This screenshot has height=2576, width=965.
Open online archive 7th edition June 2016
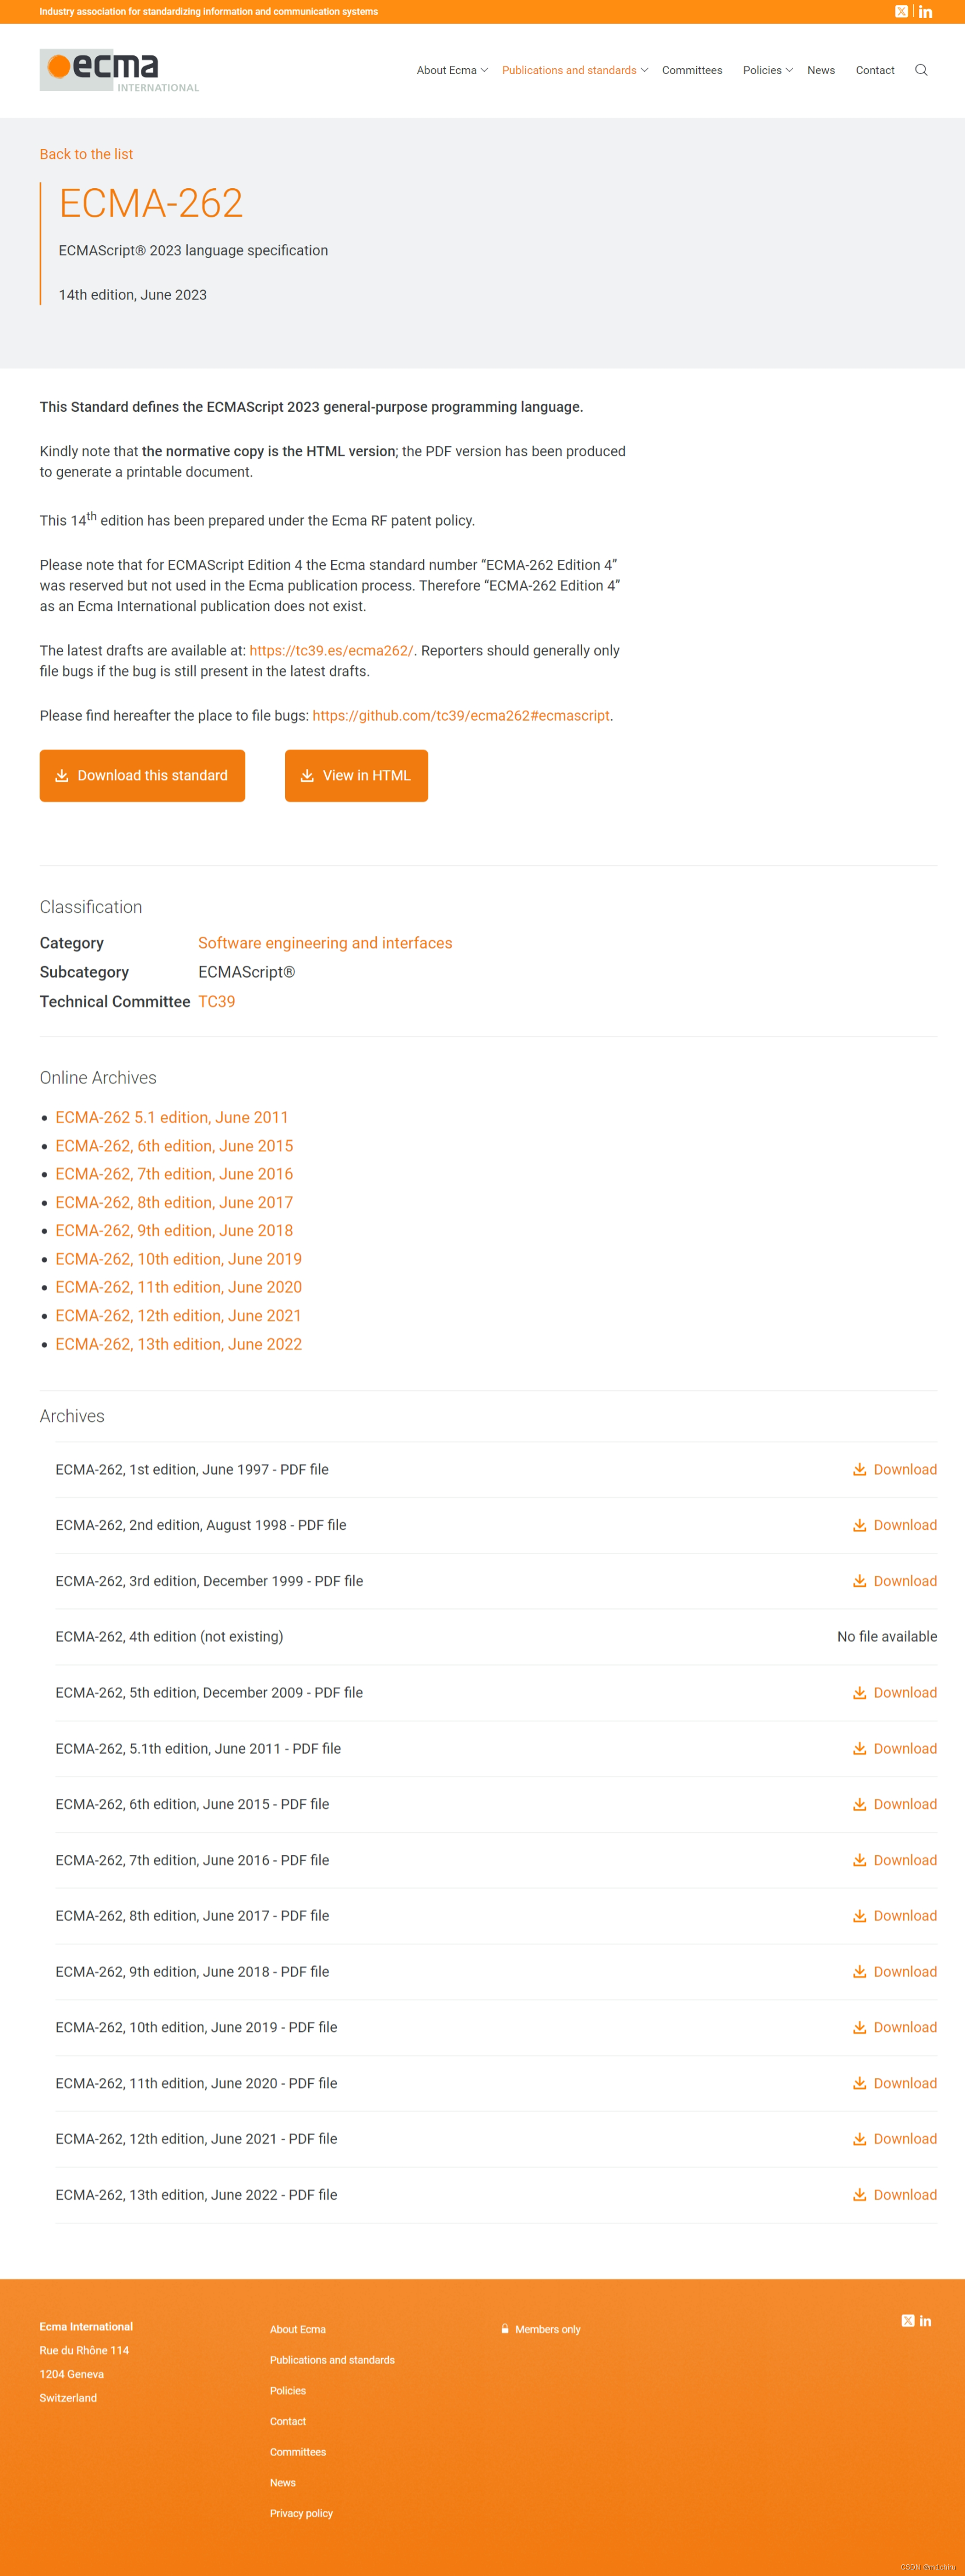click(x=174, y=1174)
